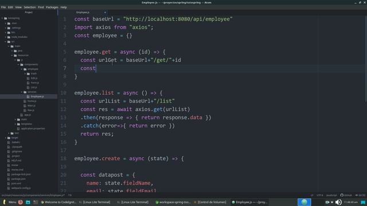
Task: Open the View menu
Action: point(18,7)
